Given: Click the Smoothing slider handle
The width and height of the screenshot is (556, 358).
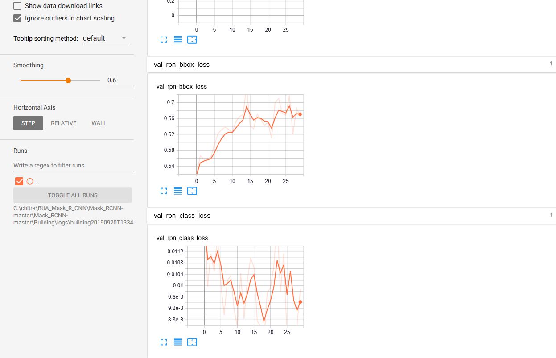Looking at the screenshot, I should pos(68,81).
